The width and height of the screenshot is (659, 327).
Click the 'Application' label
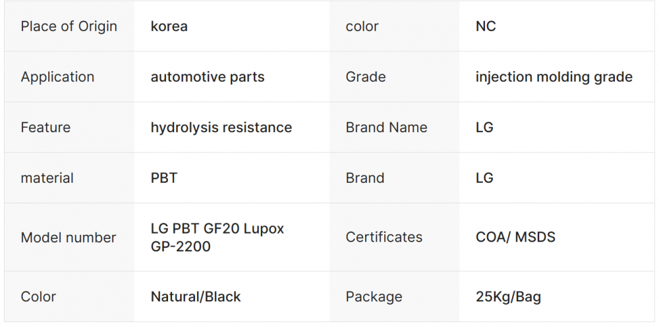point(57,77)
